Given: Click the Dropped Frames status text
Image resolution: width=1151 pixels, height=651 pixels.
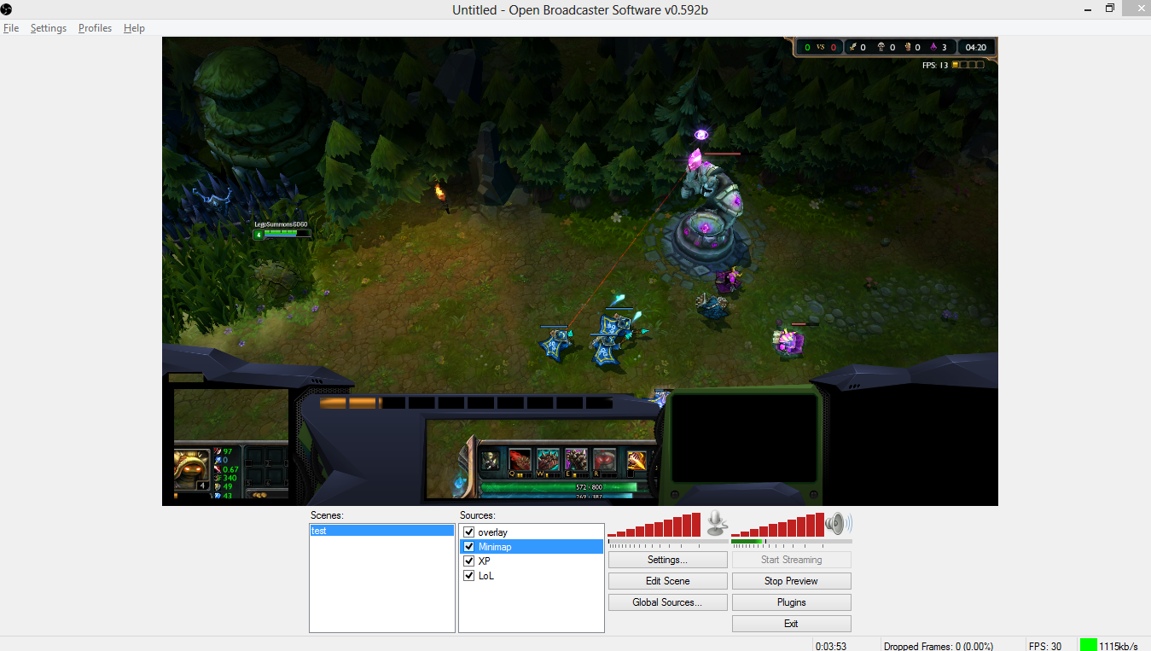Looking at the screenshot, I should point(939,646).
